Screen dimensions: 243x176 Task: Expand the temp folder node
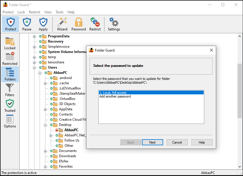tap(34, 57)
